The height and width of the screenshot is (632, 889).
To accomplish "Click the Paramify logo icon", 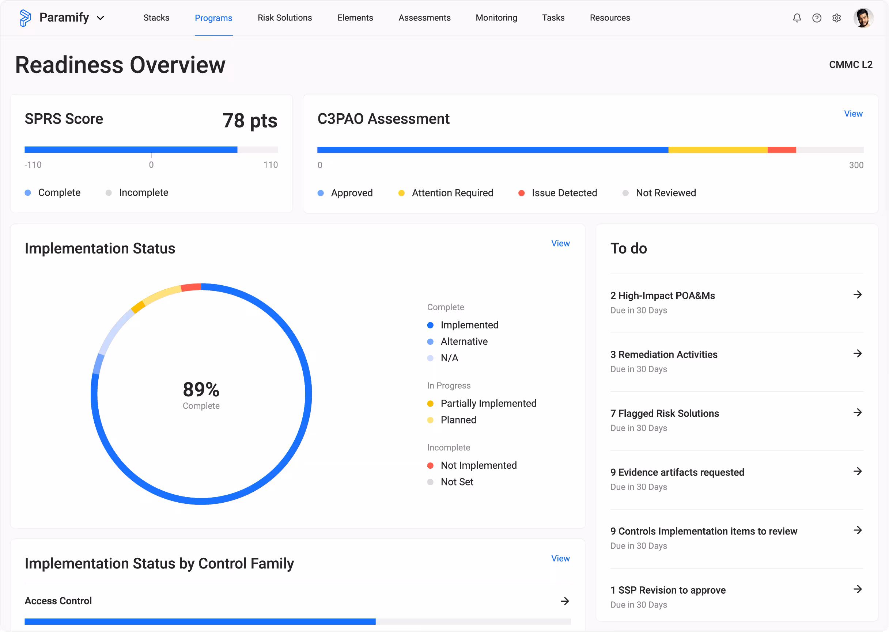I will [x=25, y=18].
